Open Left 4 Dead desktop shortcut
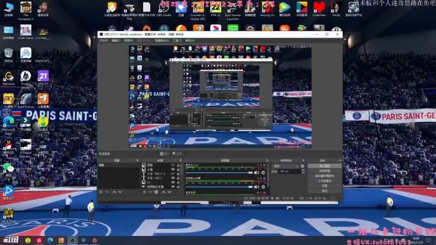This screenshot has height=245, width=436. point(8,216)
